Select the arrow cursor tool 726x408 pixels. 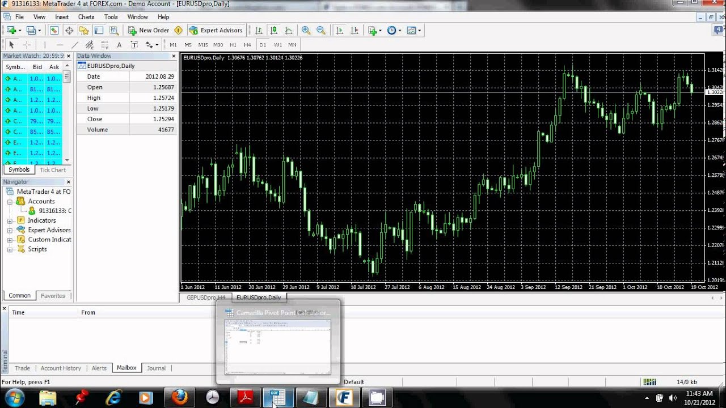(11, 45)
